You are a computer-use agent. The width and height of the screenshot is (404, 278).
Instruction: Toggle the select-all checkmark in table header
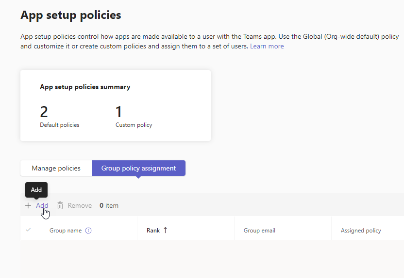coord(28,230)
